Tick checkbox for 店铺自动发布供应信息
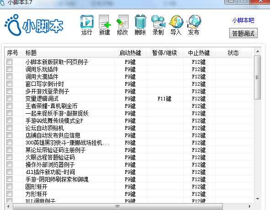The image size is (270, 210). pos(9,135)
